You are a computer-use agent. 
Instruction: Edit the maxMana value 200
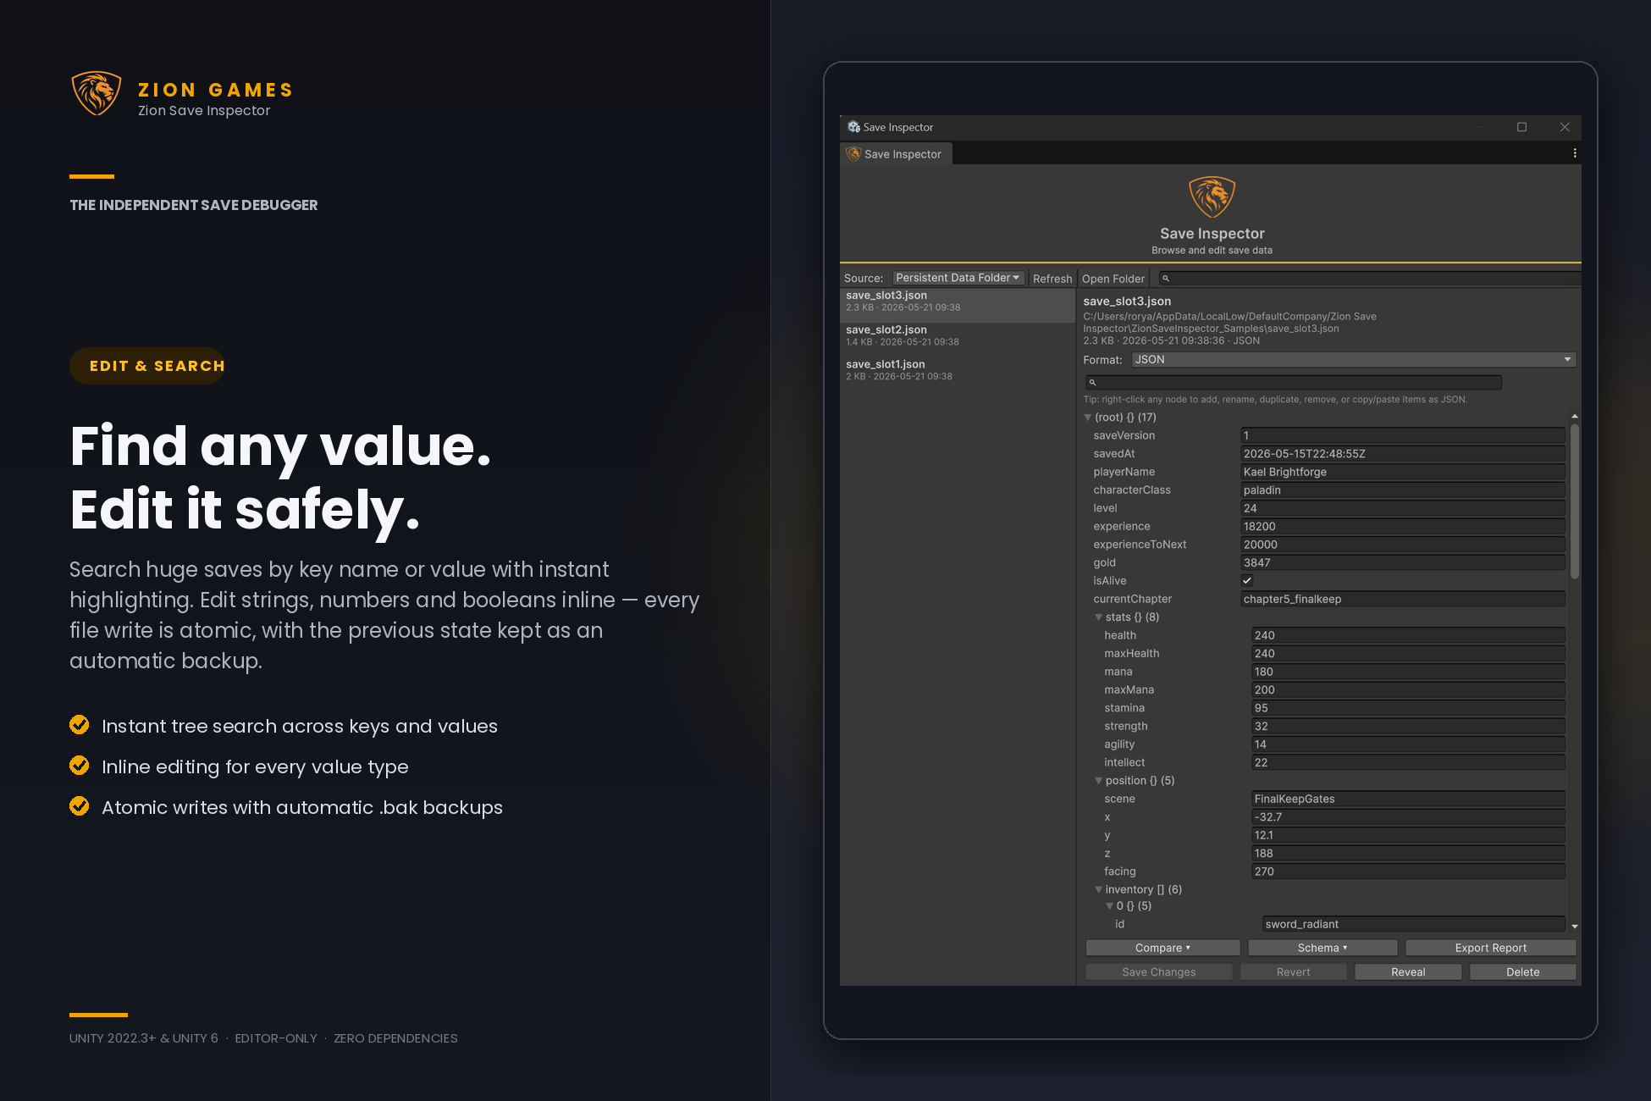[1407, 690]
